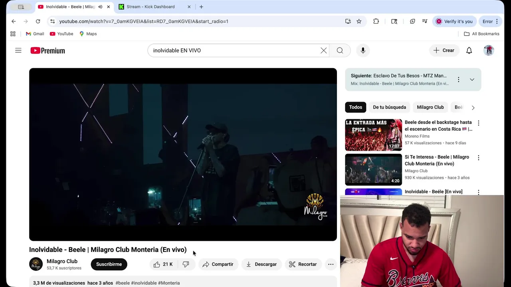Click the YouTube Premium logo
511x287 pixels.
48,51
